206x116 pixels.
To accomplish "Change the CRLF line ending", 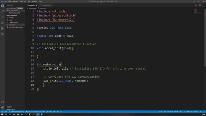I will 181,112.
